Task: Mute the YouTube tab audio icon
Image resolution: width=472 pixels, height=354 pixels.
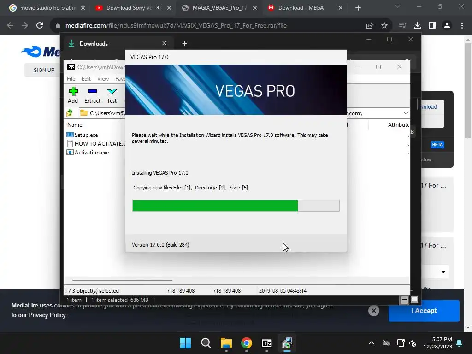Action: coord(159,8)
